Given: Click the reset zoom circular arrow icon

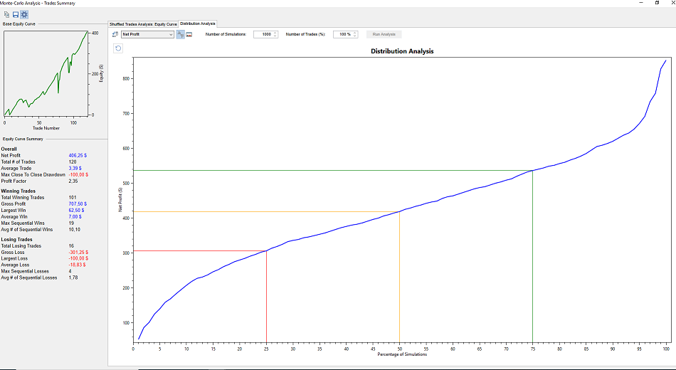Looking at the screenshot, I should 119,48.
